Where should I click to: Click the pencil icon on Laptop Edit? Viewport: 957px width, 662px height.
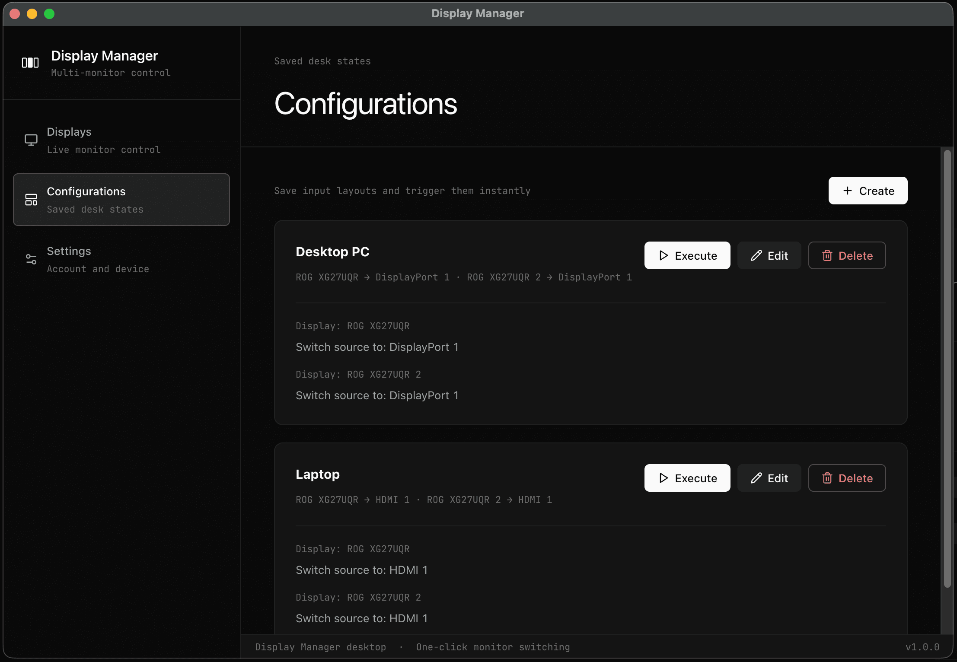coord(756,478)
